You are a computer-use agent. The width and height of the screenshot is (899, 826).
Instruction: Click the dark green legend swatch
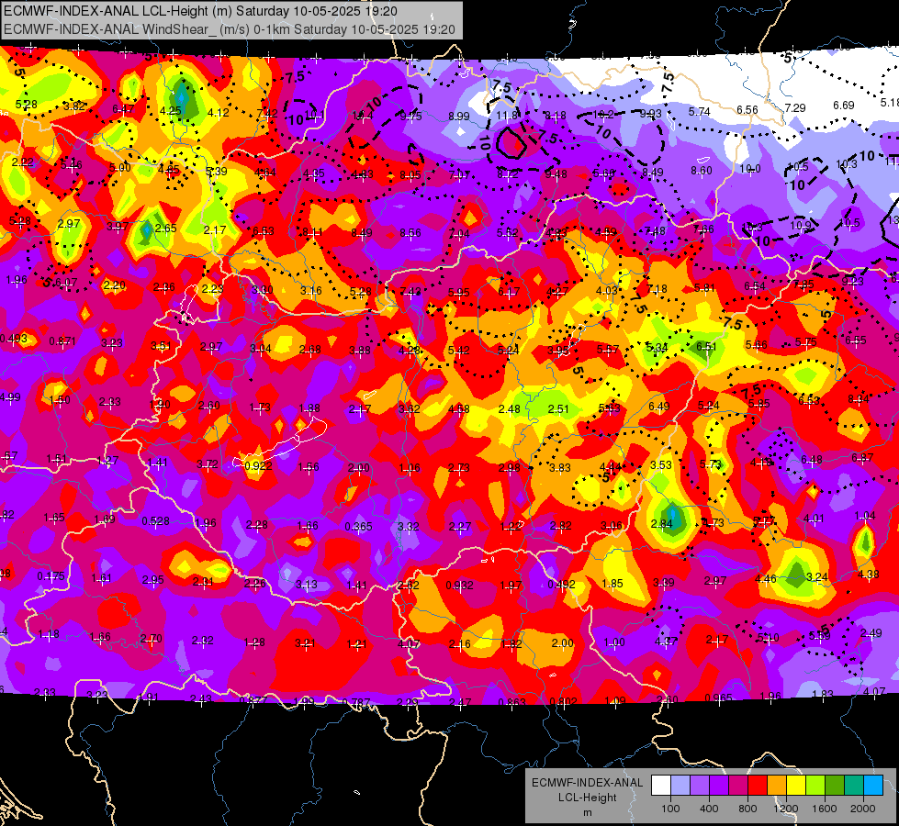(x=834, y=785)
